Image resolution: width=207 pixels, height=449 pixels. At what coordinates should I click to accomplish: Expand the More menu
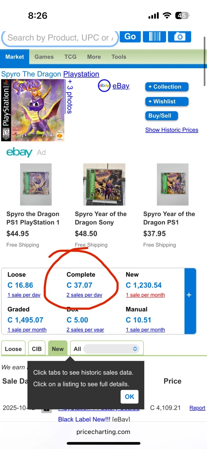(x=94, y=57)
